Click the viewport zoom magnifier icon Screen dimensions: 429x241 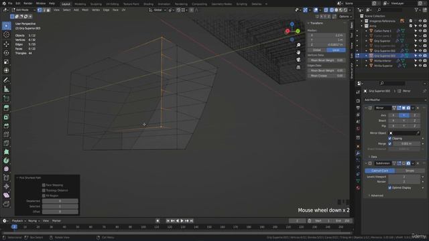click(x=298, y=45)
